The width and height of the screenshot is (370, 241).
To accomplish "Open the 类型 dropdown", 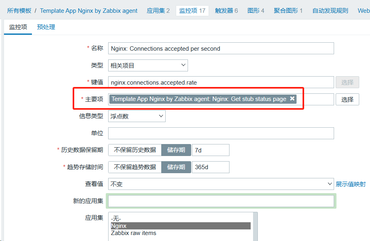I will point(148,65).
